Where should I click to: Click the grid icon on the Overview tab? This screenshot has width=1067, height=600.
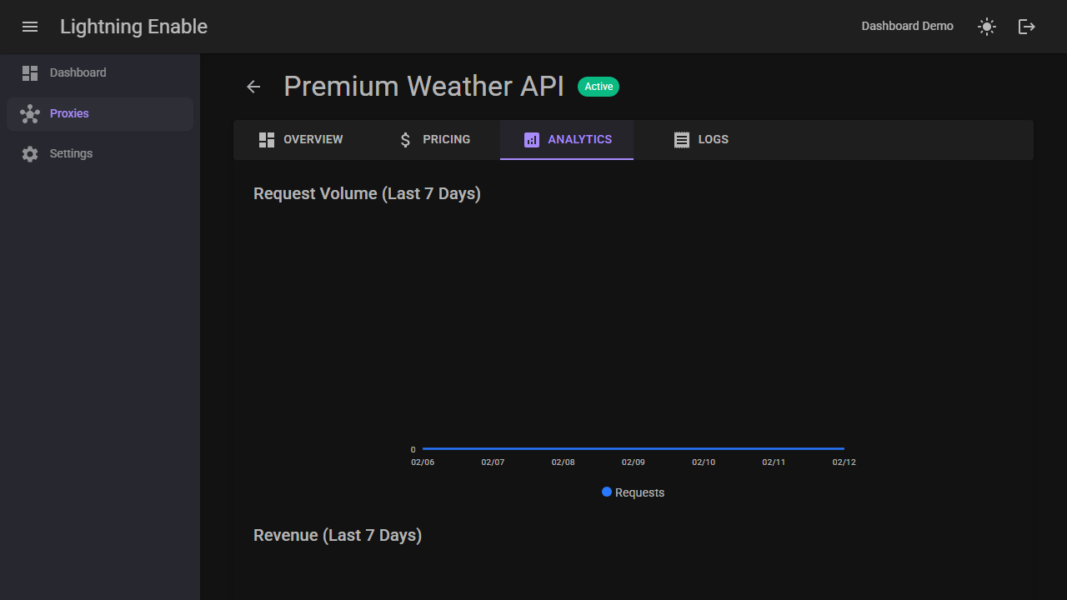[267, 139]
